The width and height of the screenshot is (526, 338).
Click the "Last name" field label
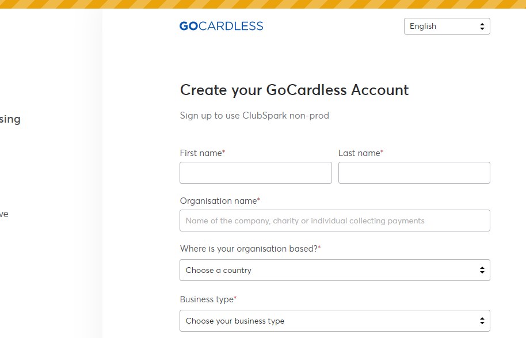pos(359,153)
